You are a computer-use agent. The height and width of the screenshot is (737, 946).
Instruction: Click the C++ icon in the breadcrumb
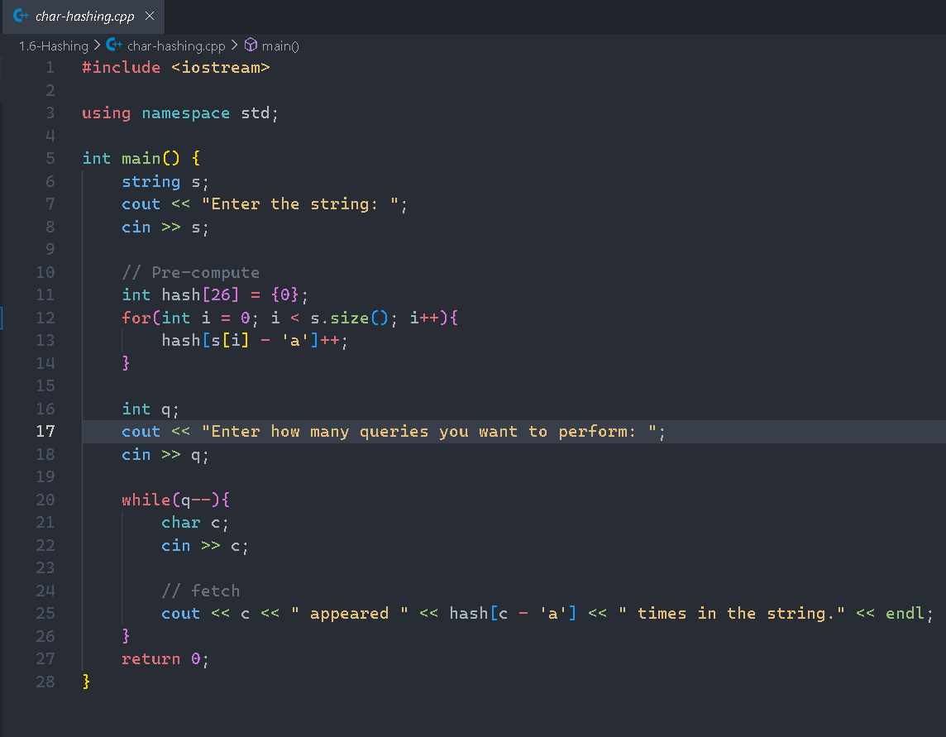114,45
